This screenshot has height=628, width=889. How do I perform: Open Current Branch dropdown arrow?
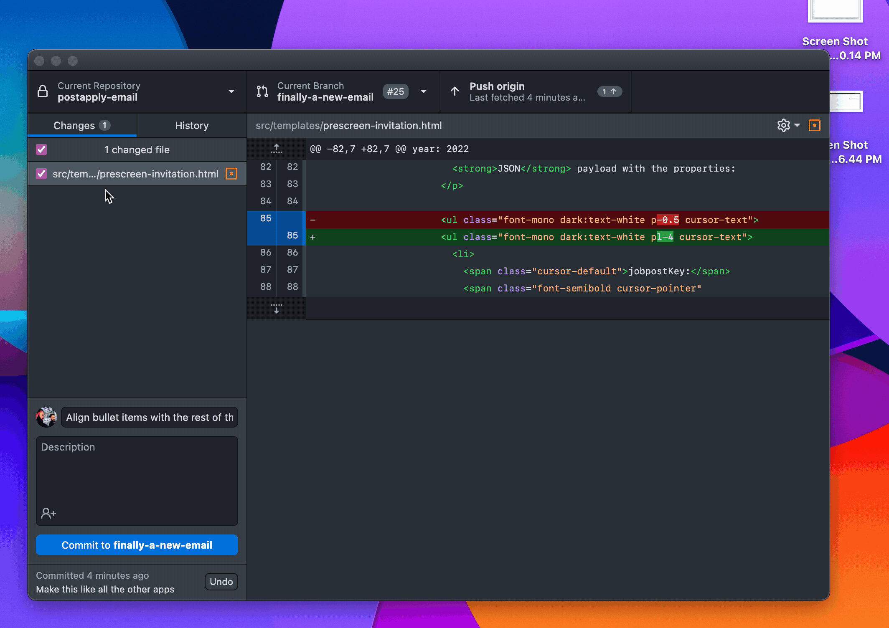point(424,91)
